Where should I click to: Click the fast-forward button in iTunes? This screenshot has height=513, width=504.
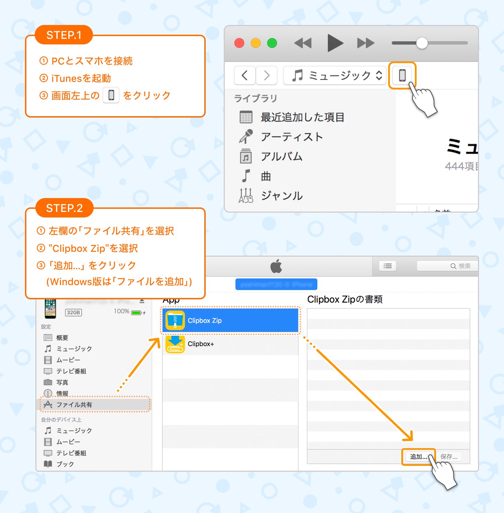(x=366, y=43)
